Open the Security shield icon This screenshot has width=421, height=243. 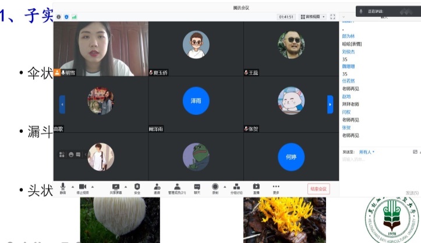pyautogui.click(x=137, y=187)
